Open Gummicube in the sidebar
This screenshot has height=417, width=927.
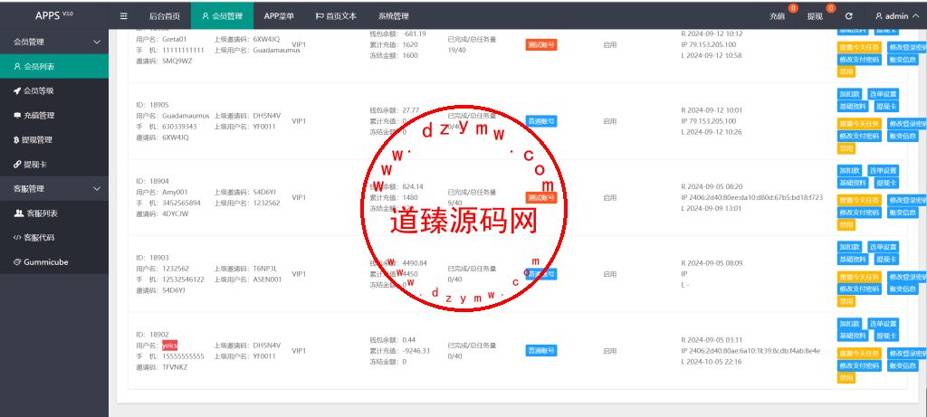(54, 261)
